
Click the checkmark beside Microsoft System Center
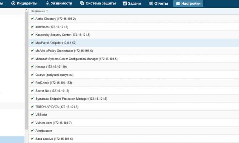point(32,59)
